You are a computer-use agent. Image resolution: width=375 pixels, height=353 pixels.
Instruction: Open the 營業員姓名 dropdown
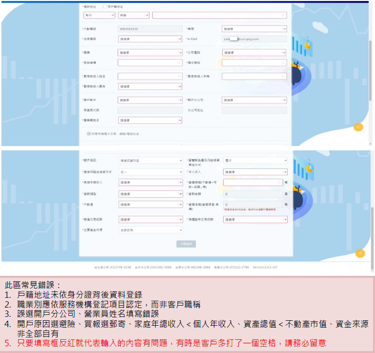pyautogui.click(x=149, y=120)
